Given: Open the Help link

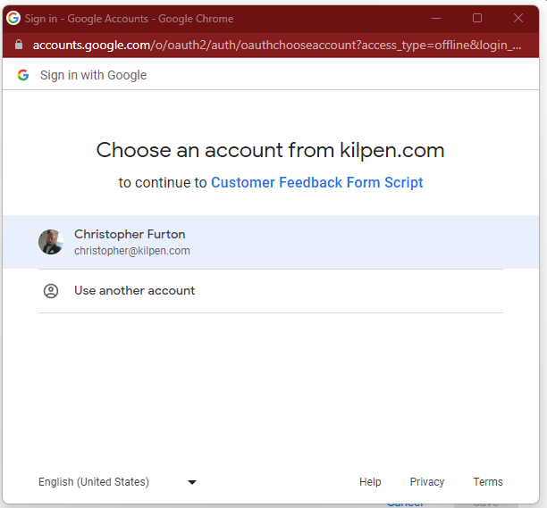Looking at the screenshot, I should (x=370, y=482).
